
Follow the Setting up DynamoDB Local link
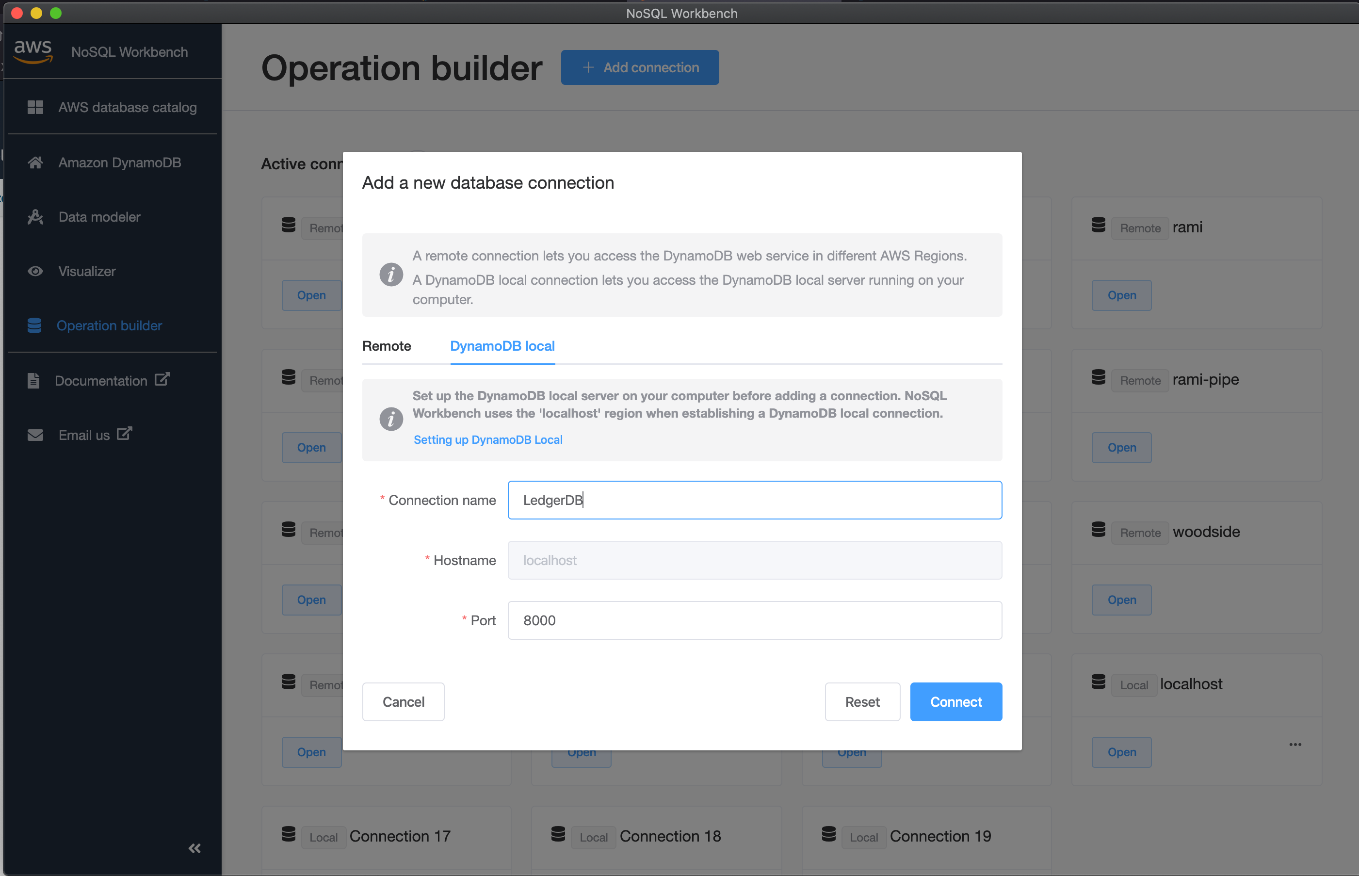click(x=488, y=440)
